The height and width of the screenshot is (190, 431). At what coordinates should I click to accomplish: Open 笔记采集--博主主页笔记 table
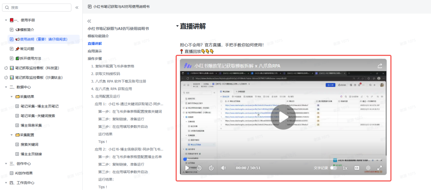[x=39, y=106]
